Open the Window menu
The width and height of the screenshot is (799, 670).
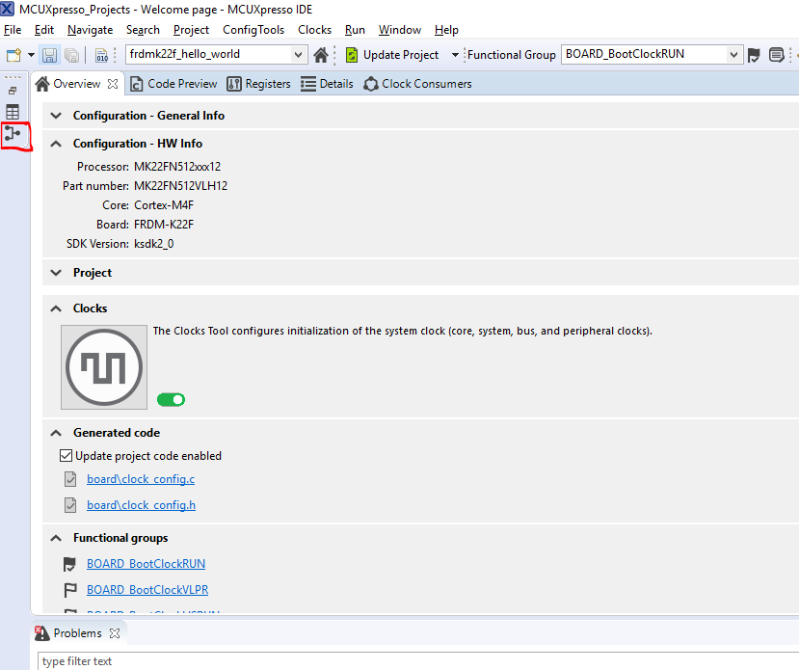(x=399, y=30)
